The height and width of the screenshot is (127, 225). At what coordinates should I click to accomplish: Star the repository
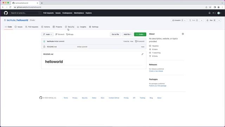pyautogui.click(x=211, y=20)
